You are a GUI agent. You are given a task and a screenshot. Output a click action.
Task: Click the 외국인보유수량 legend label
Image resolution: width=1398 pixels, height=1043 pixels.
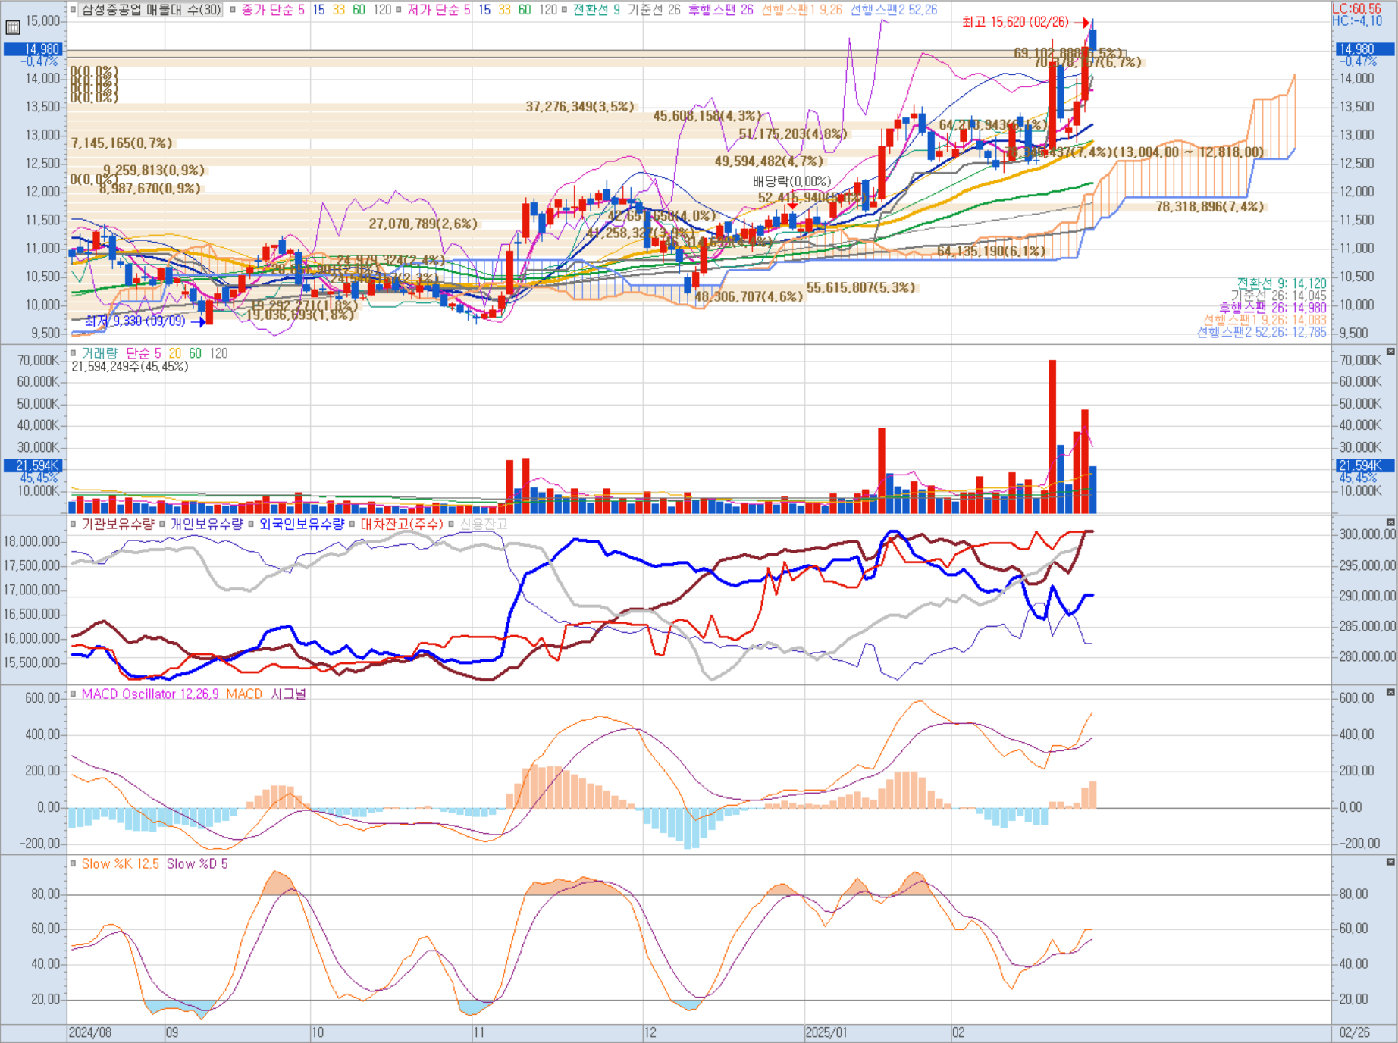click(x=301, y=524)
